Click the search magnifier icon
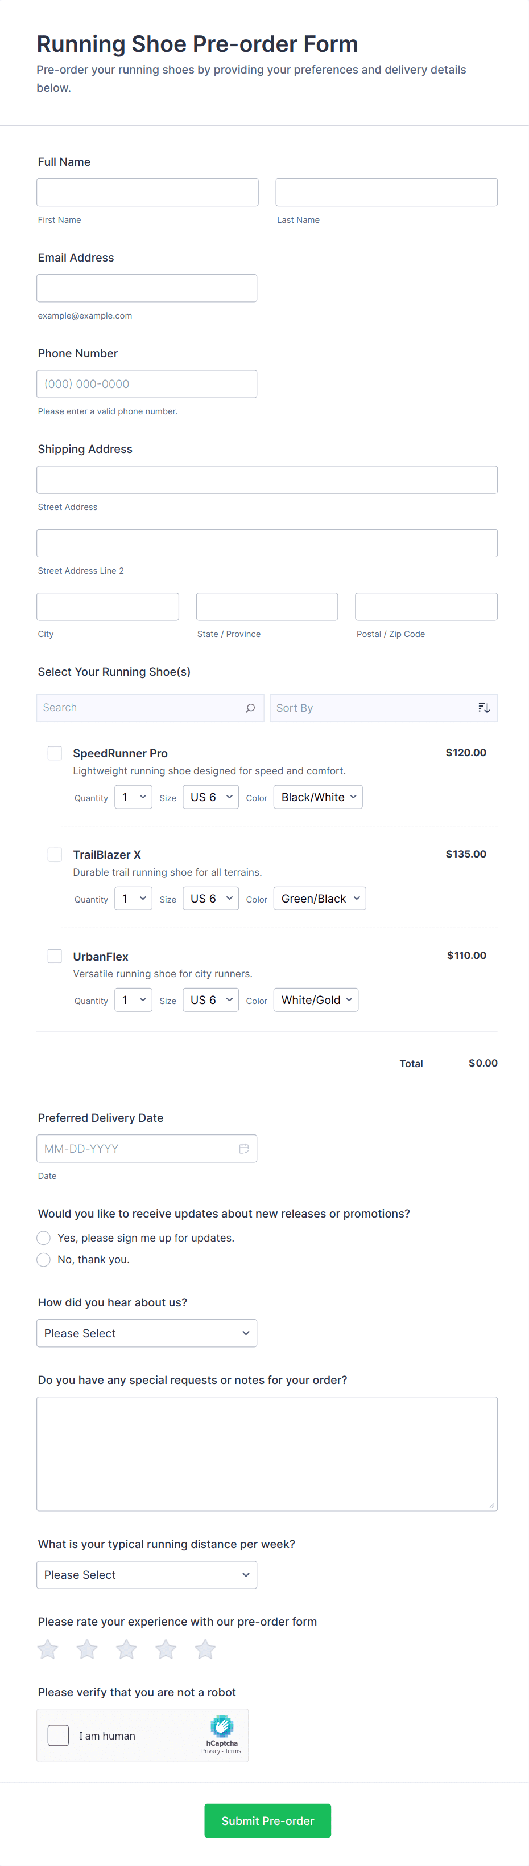Image resolution: width=529 pixels, height=1866 pixels. [x=250, y=708]
